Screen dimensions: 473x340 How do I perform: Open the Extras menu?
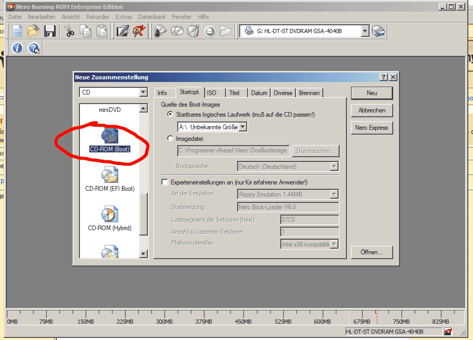(x=124, y=17)
